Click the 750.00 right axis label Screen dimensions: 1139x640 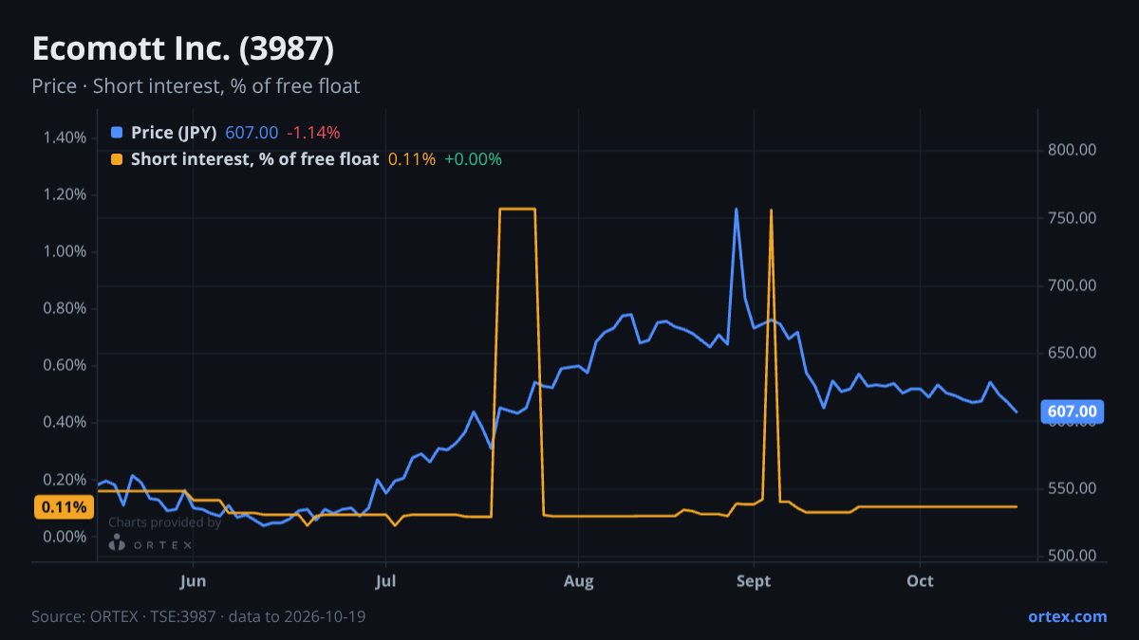pos(1073,218)
